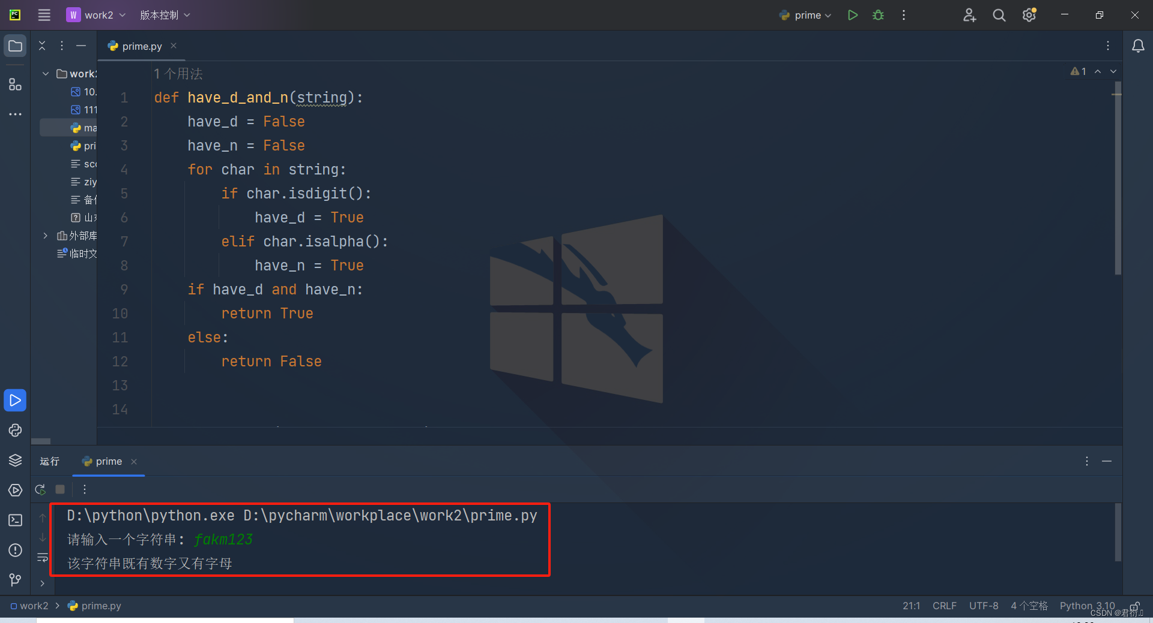Viewport: 1153px width, 623px height.
Task: Toggle the Project tool window folder icon
Action: 15,46
